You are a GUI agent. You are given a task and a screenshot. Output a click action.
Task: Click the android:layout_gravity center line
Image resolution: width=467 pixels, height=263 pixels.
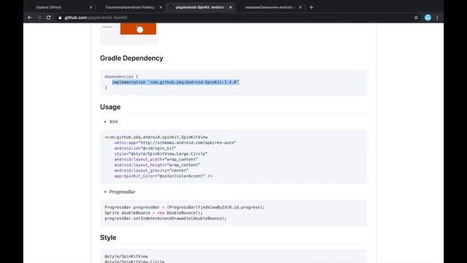151,170
